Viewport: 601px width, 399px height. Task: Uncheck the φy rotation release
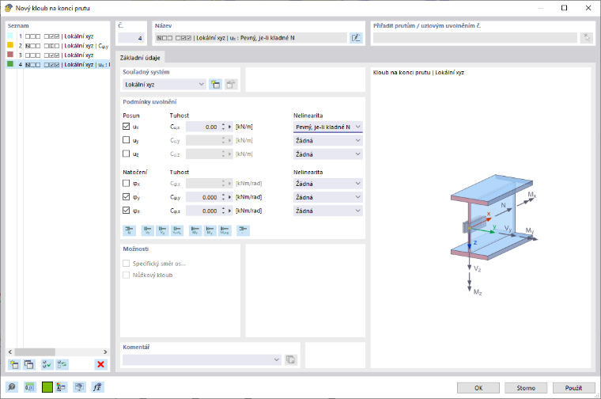coord(126,197)
